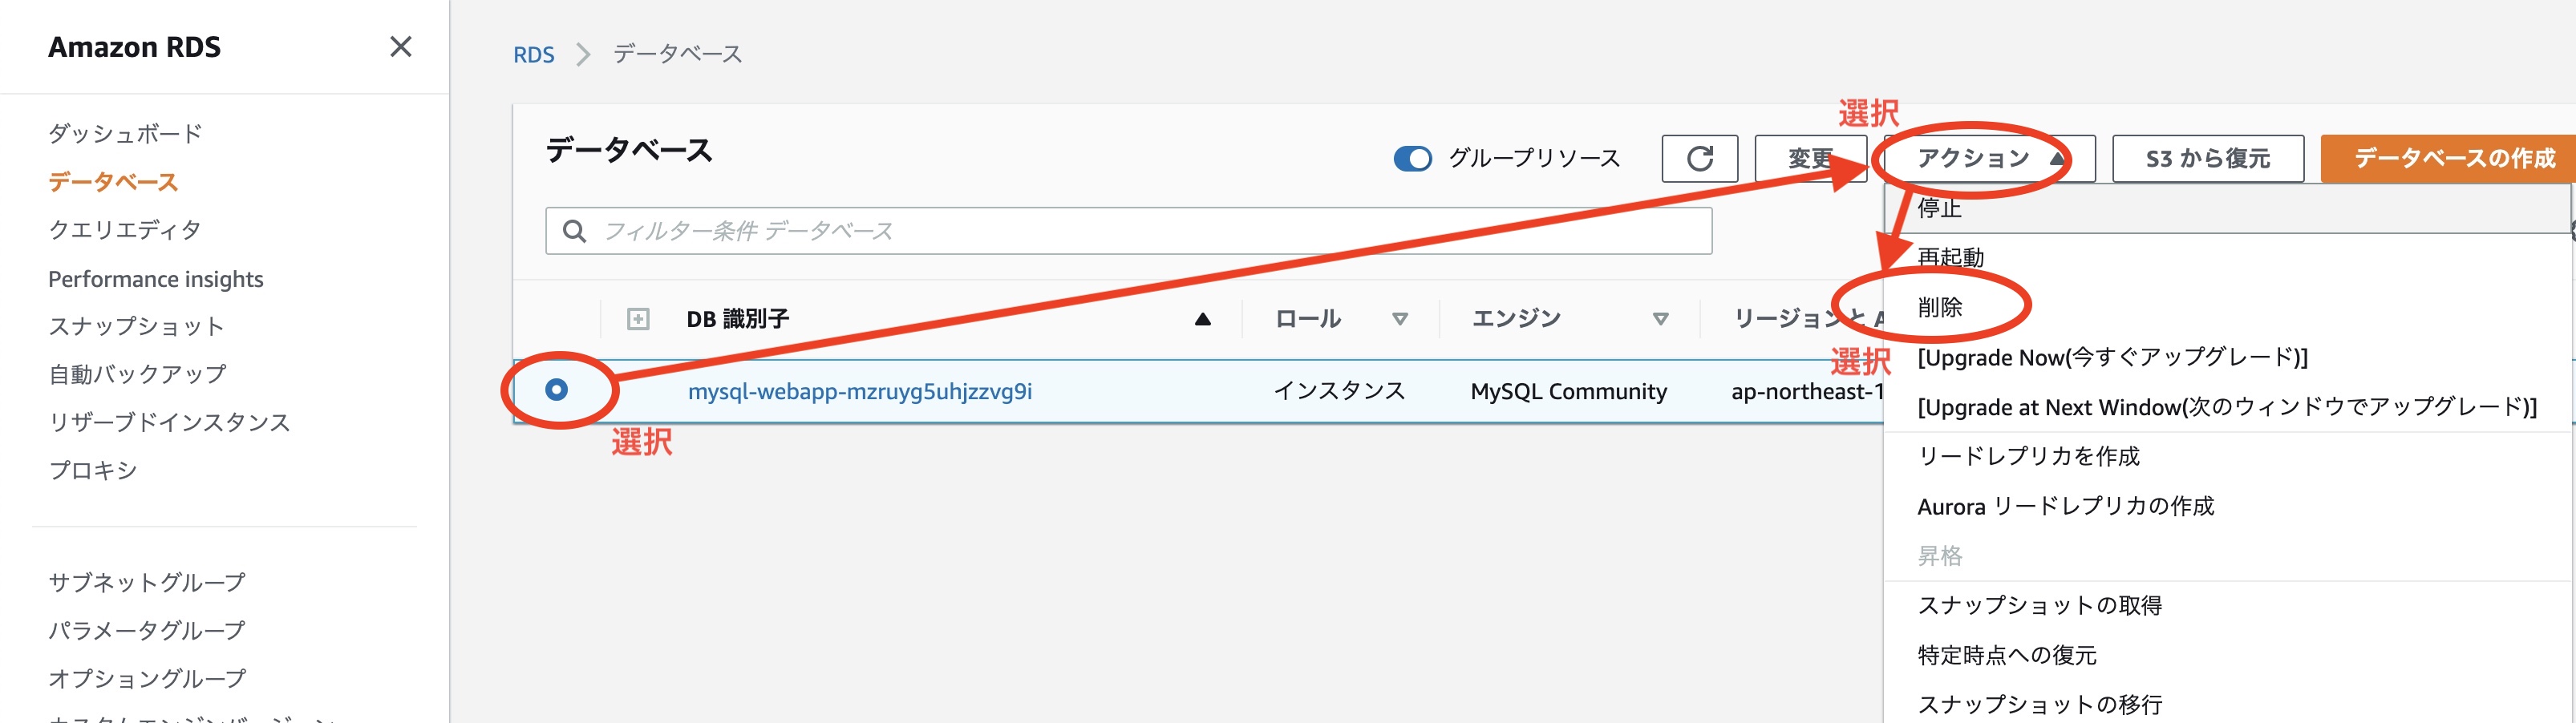Go to データベース in the sidebar

(113, 181)
